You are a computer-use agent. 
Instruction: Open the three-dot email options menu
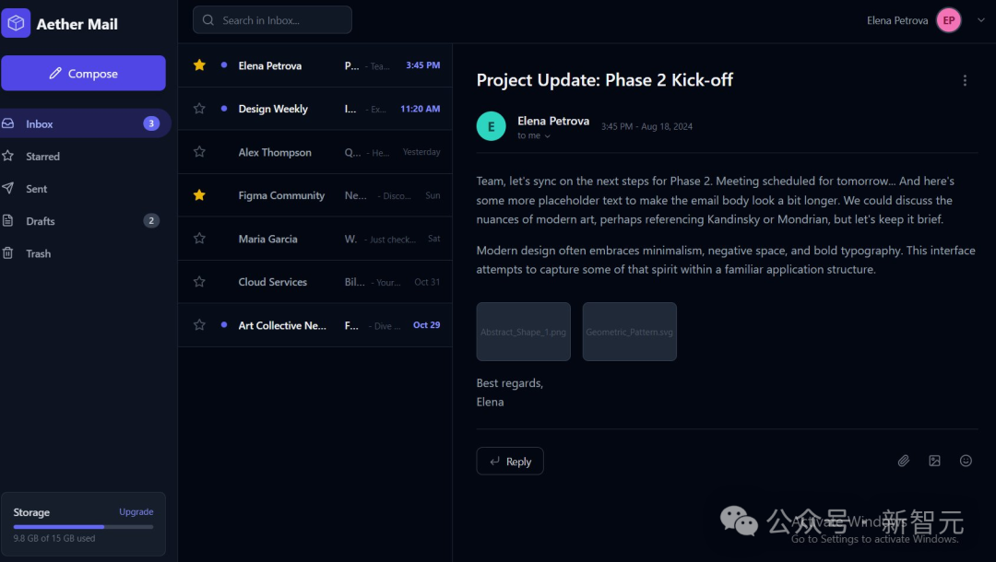tap(965, 80)
